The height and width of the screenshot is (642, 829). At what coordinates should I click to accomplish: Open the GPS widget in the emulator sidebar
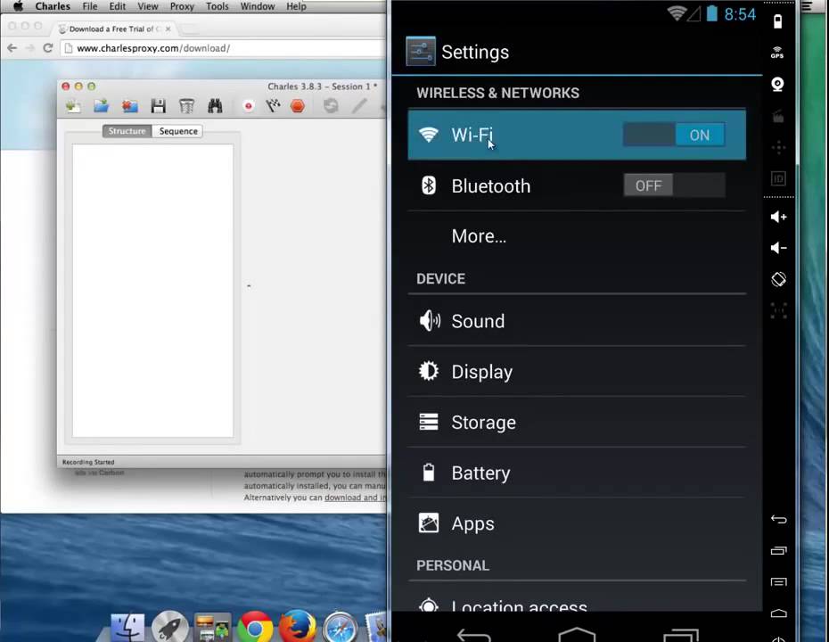click(777, 53)
